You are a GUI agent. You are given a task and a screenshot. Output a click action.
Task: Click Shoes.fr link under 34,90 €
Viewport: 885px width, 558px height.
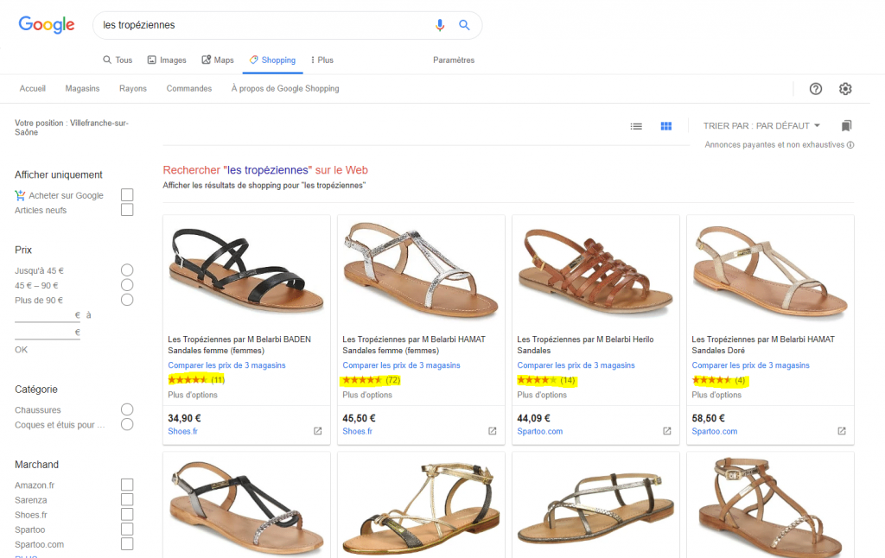[x=183, y=431]
